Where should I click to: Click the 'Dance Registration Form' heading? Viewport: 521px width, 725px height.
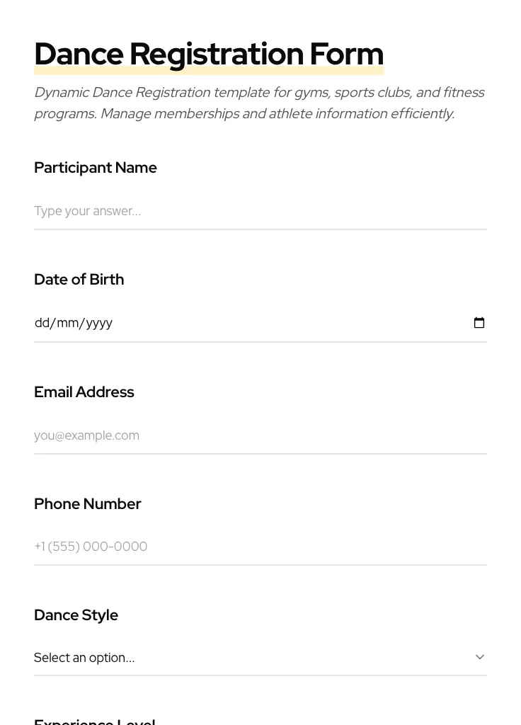click(208, 54)
